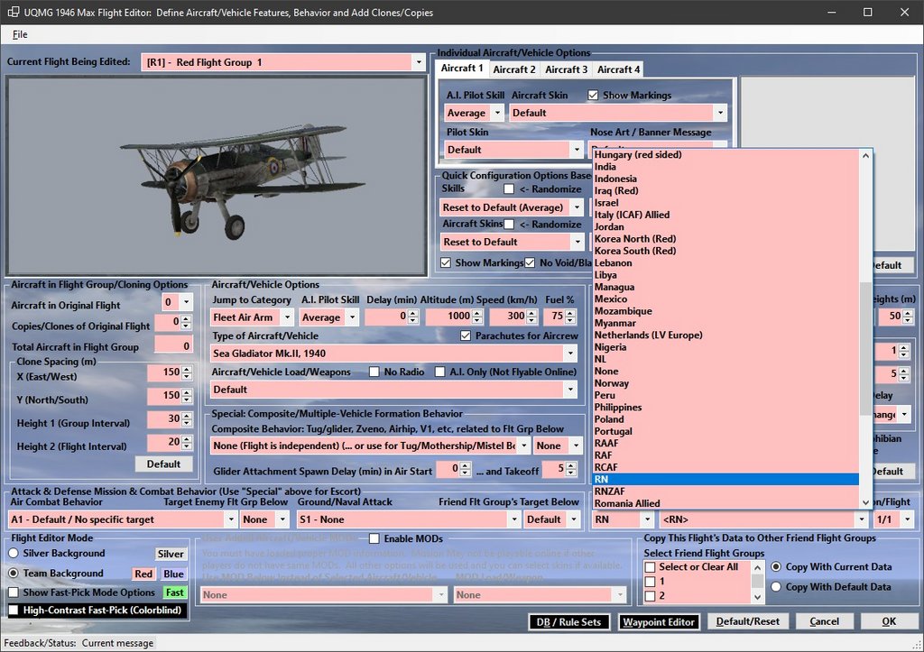Click the country list scroll-down arrow
This screenshot has width=924, height=652.
(865, 502)
